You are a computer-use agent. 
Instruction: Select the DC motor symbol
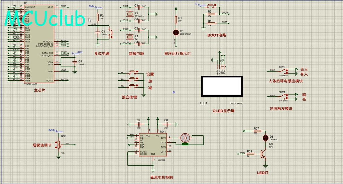coord(185,138)
